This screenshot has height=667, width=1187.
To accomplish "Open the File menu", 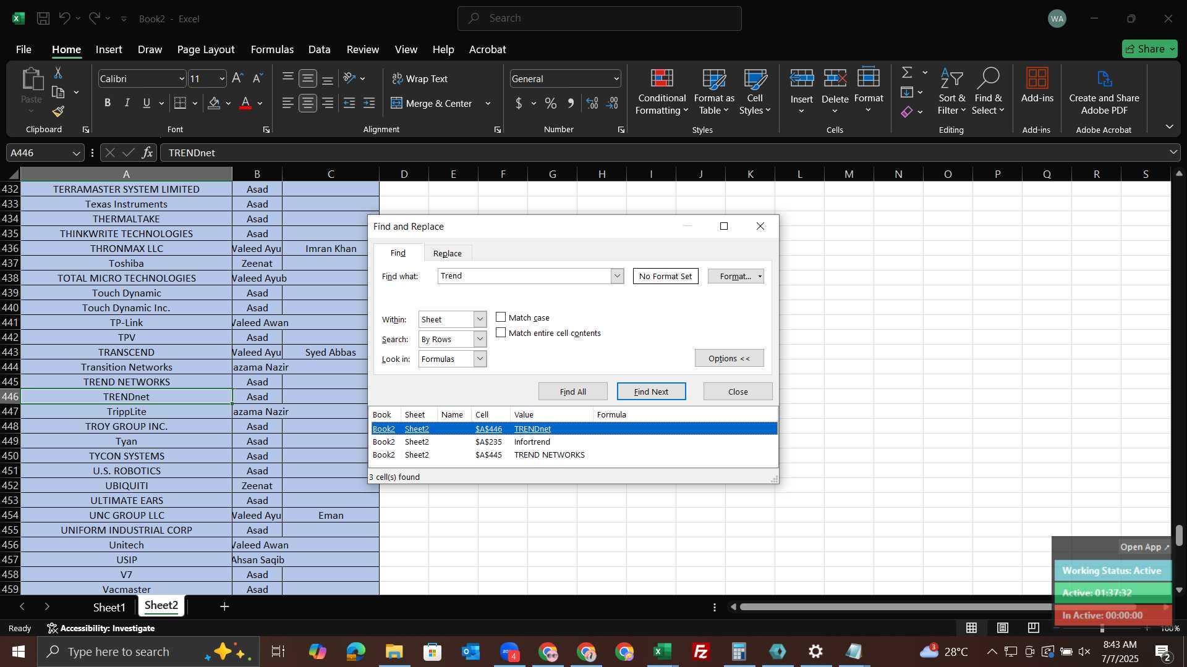I will [x=23, y=49].
